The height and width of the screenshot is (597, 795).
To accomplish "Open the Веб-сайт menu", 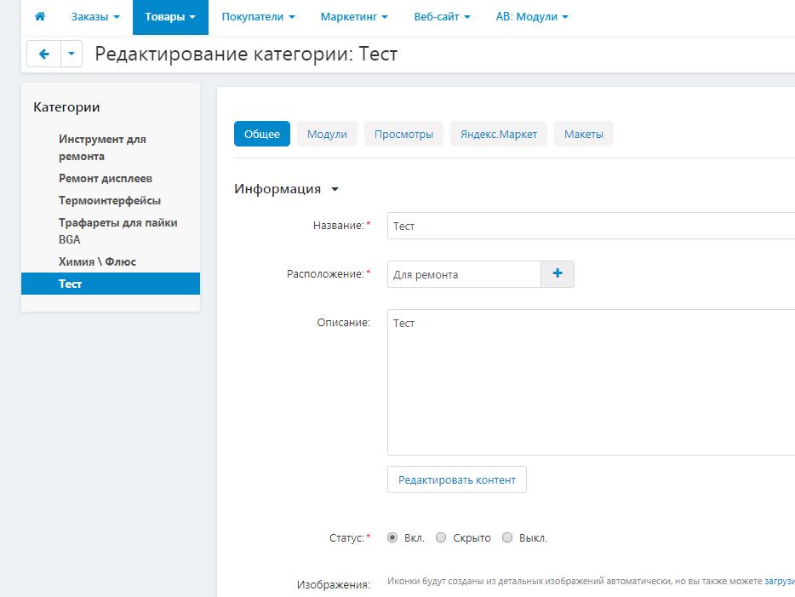I will [x=442, y=17].
